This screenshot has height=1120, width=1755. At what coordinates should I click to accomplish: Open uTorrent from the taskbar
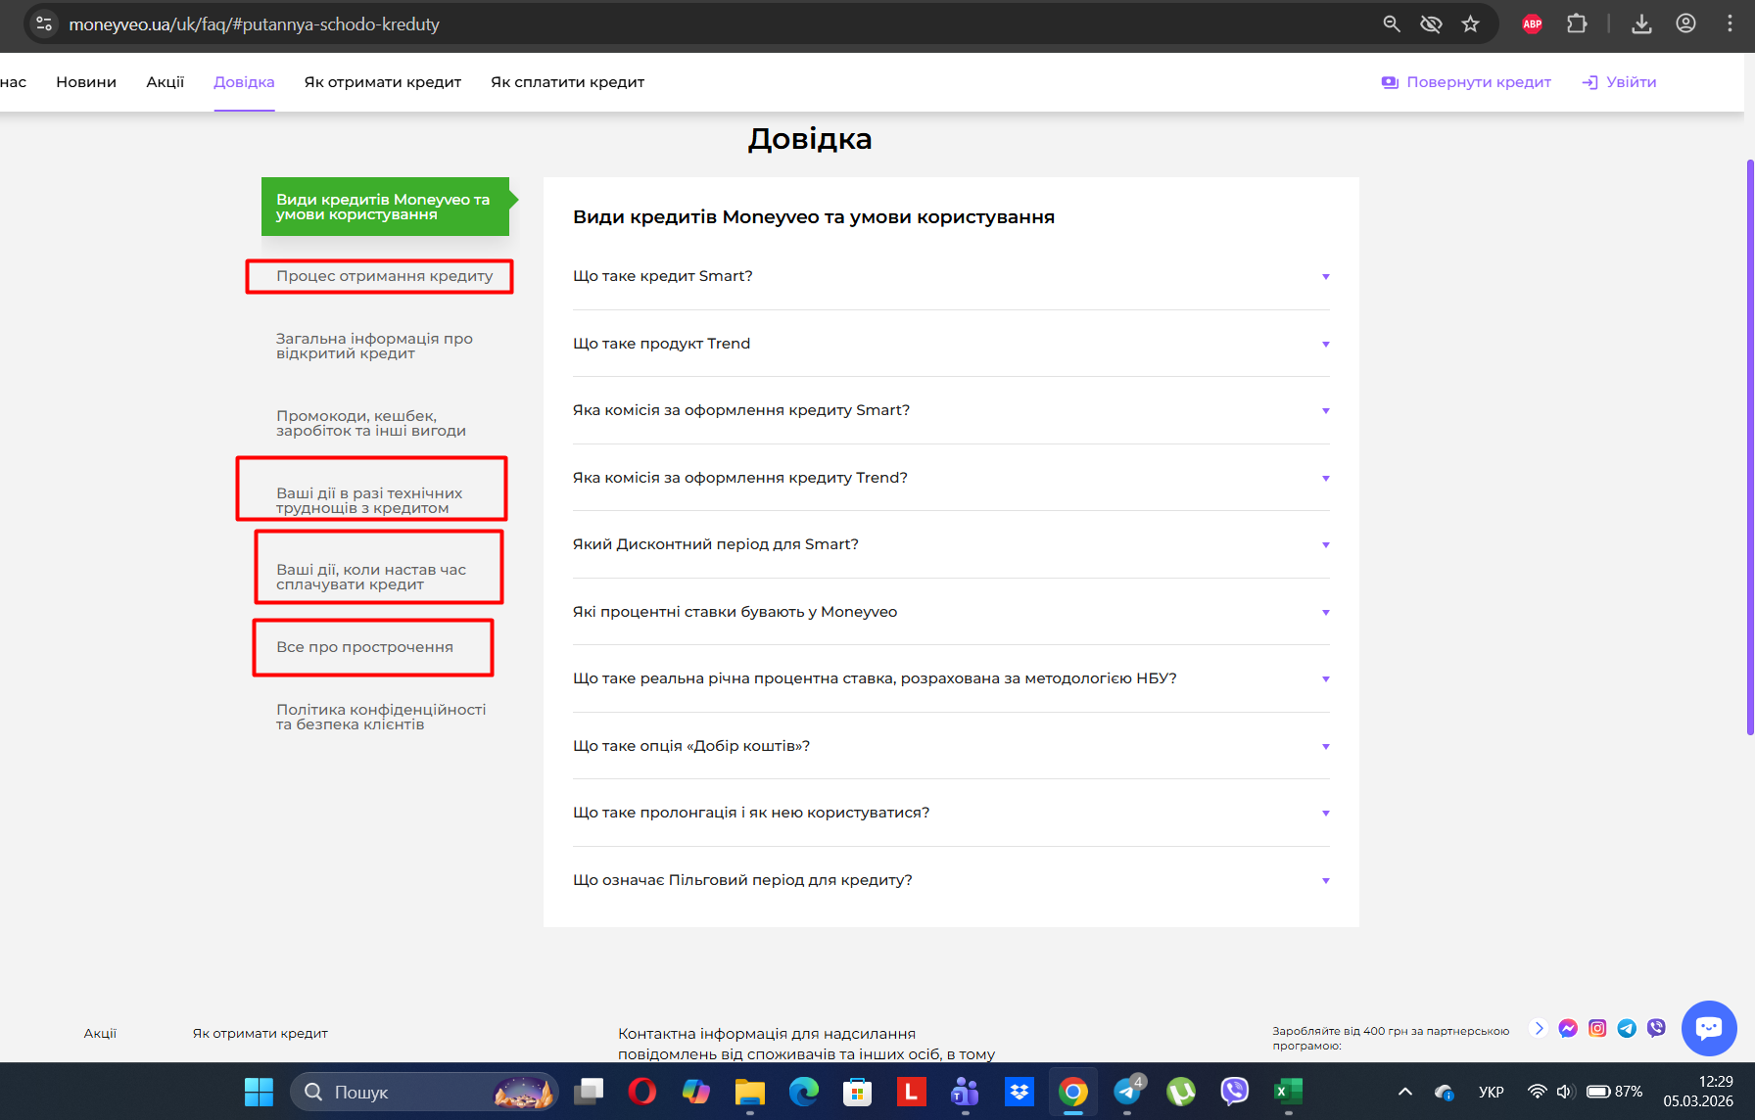1181,1092
